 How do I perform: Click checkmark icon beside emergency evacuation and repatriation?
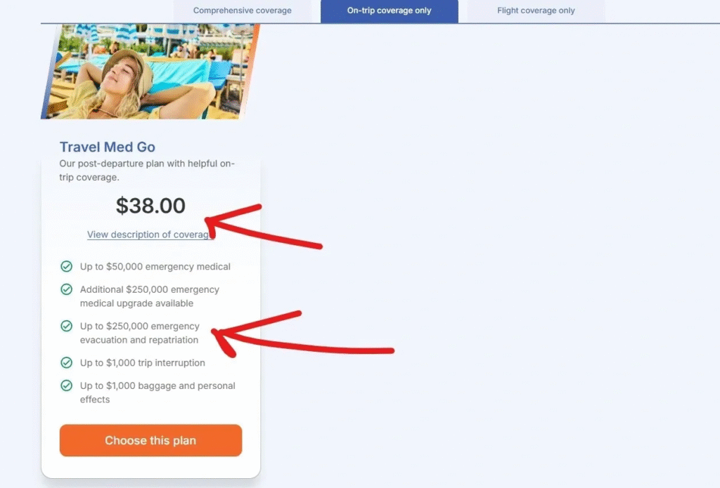point(67,326)
